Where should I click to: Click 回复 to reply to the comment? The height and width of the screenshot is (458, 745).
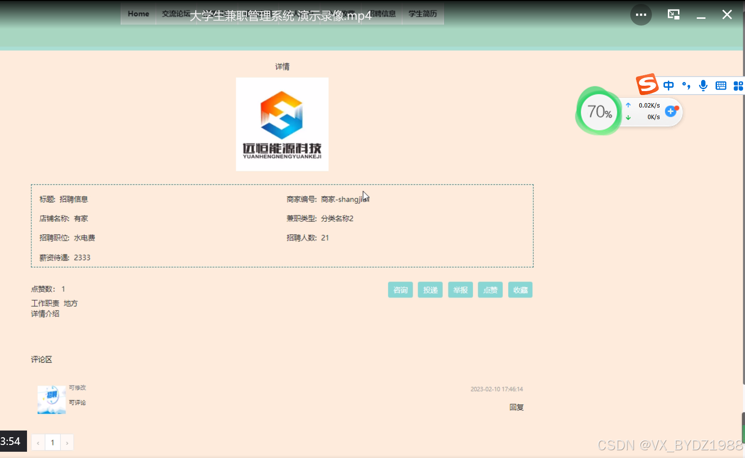[516, 407]
